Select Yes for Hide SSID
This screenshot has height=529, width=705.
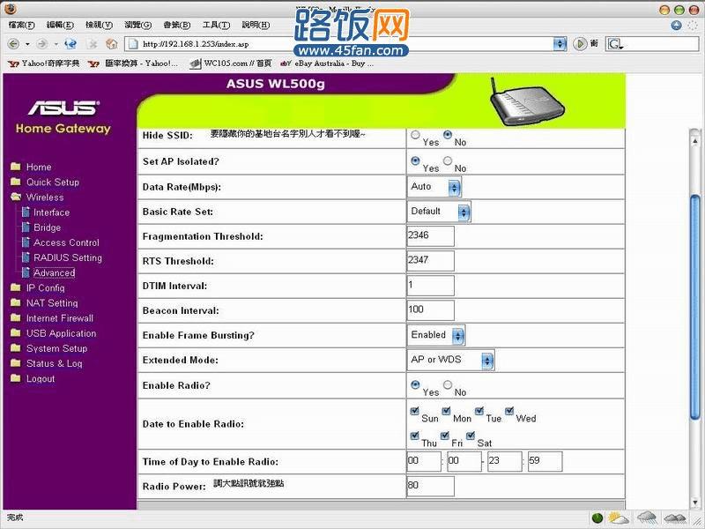[x=415, y=135]
